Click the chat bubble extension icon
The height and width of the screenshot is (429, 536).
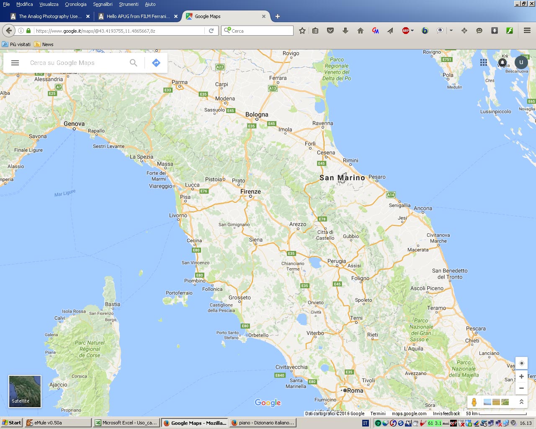click(440, 31)
